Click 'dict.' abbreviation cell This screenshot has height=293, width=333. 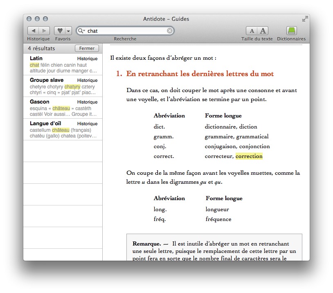(159, 126)
